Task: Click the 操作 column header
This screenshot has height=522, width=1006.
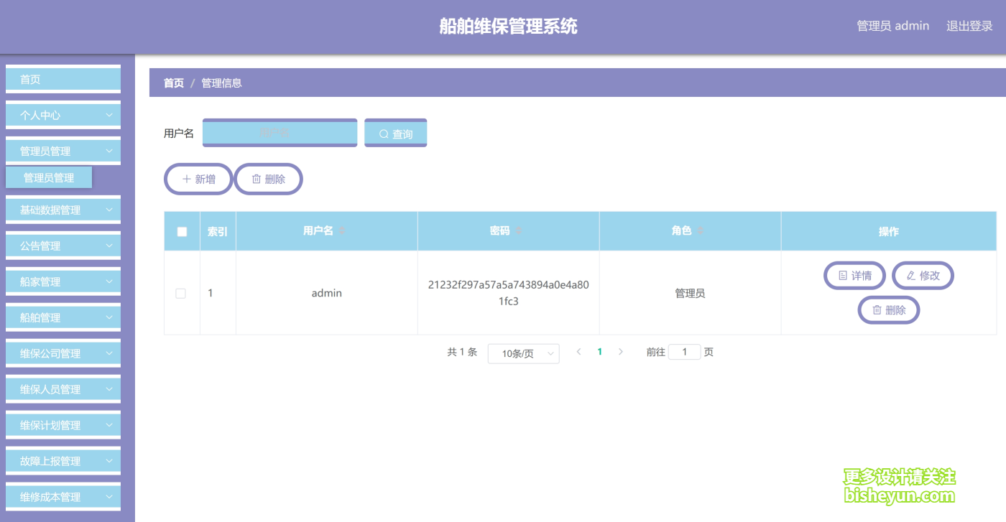Action: pyautogui.click(x=889, y=231)
